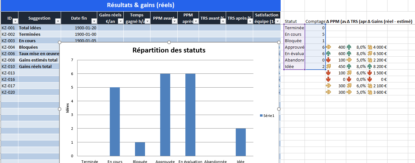
Task: Click the yellow arrow icon beside 6 500 €
Action: [x=369, y=53]
